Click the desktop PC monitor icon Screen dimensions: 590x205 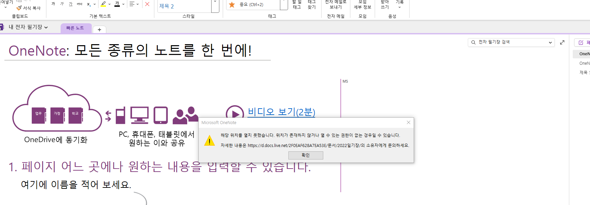click(139, 115)
